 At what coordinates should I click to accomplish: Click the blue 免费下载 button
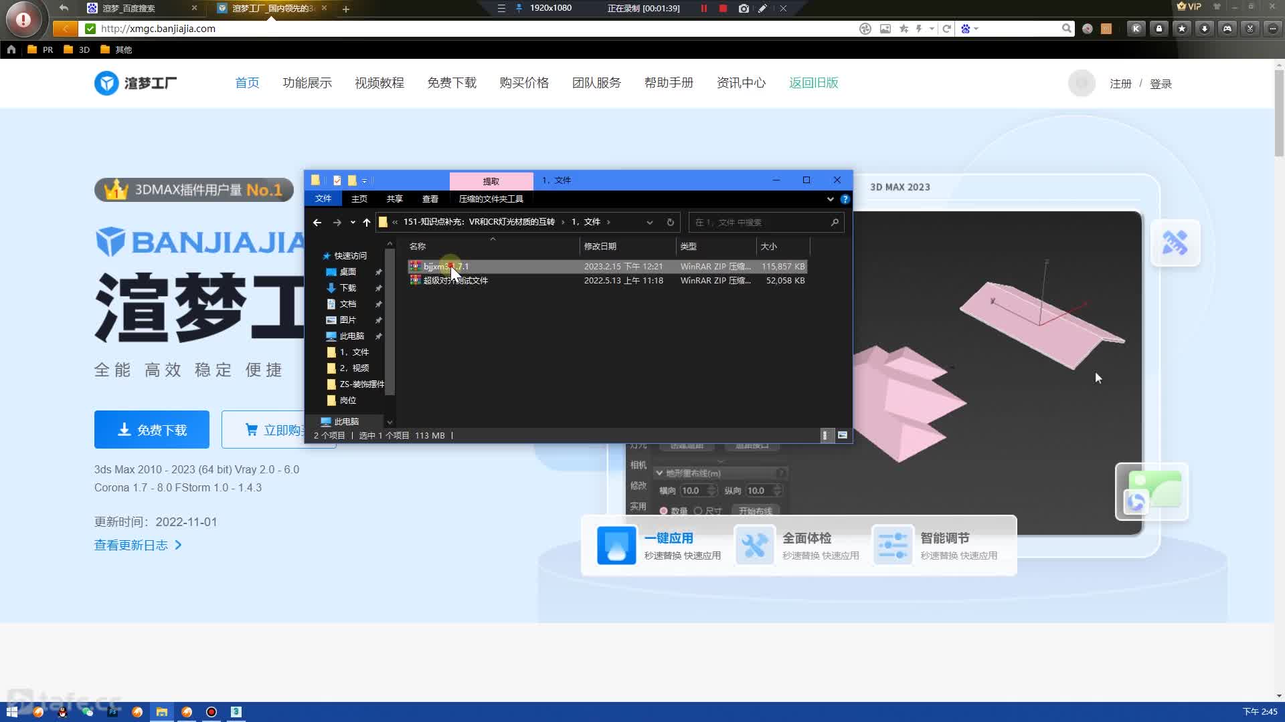pos(152,430)
